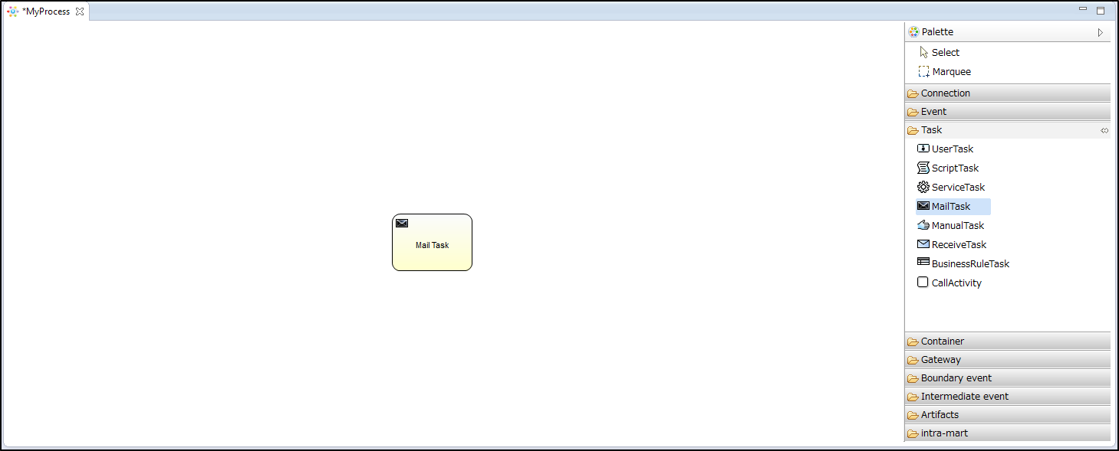The height and width of the screenshot is (451, 1119).
Task: Click the envelope icon on Mail Task node
Action: tap(402, 223)
